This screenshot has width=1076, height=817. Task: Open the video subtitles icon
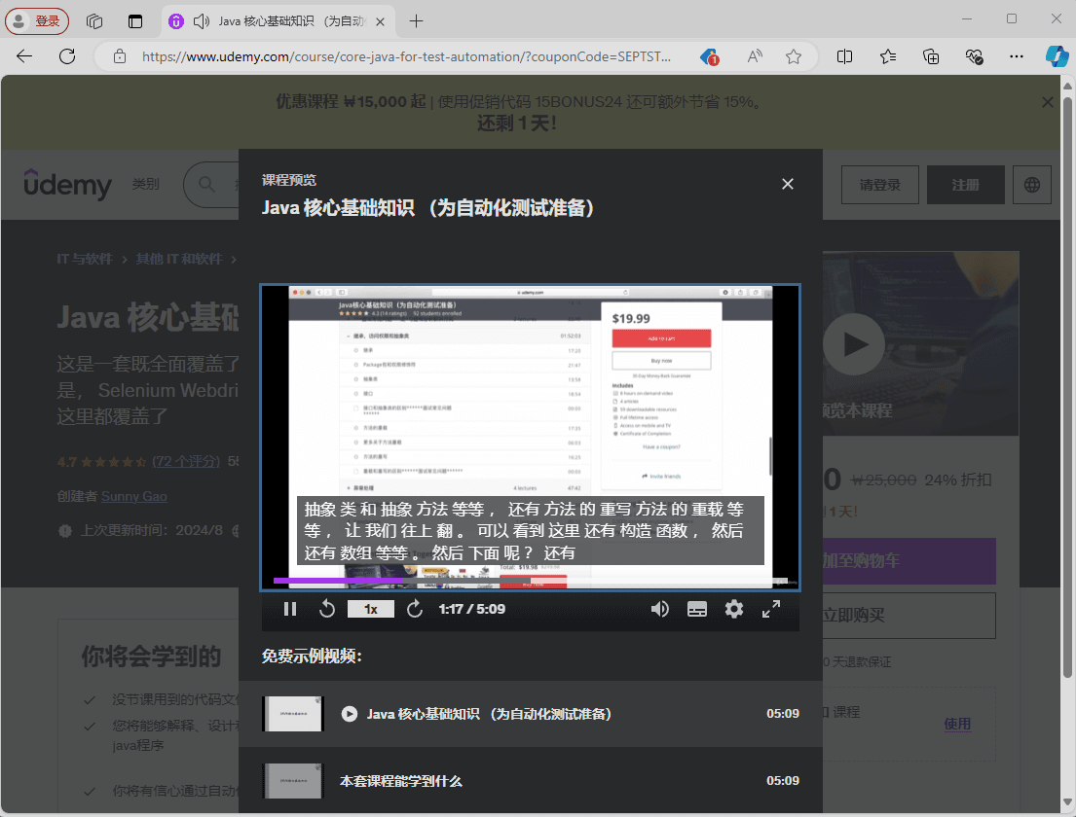(697, 608)
